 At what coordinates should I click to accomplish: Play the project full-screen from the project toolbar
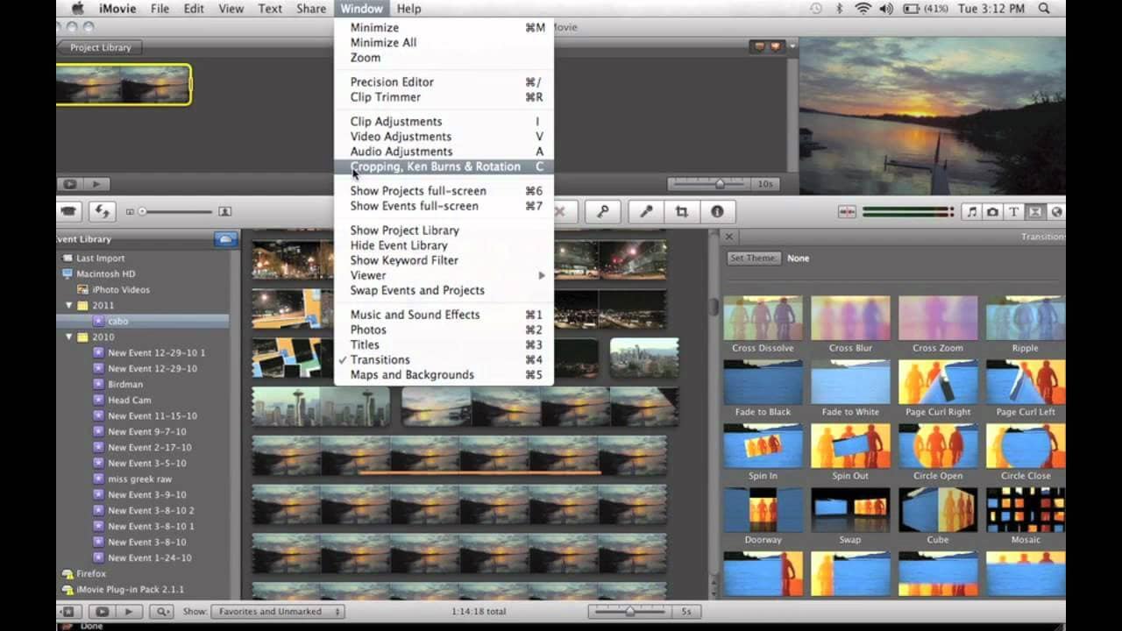pos(69,184)
